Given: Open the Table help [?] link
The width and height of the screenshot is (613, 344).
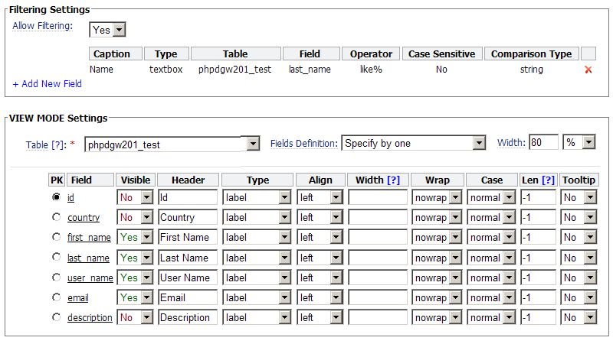Looking at the screenshot, I should [59, 145].
